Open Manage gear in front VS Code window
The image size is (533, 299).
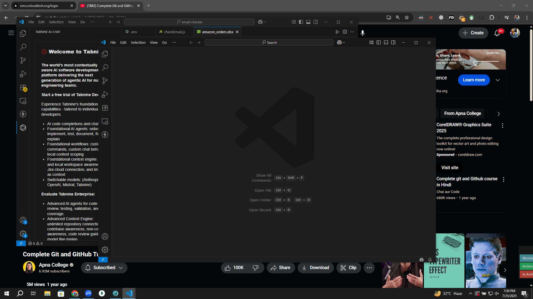(x=105, y=250)
